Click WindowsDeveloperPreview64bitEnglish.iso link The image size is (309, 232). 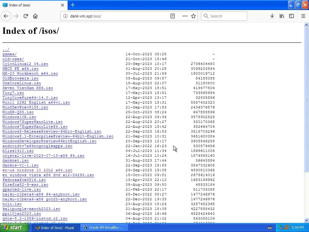coord(49,141)
